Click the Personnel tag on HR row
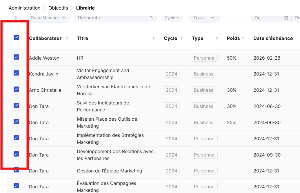300x193 pixels. [x=205, y=58]
